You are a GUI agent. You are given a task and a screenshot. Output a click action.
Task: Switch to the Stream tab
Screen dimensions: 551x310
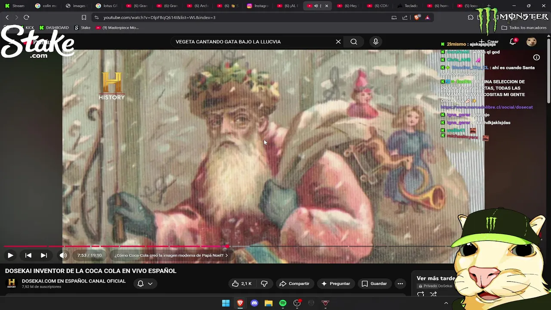(15, 6)
